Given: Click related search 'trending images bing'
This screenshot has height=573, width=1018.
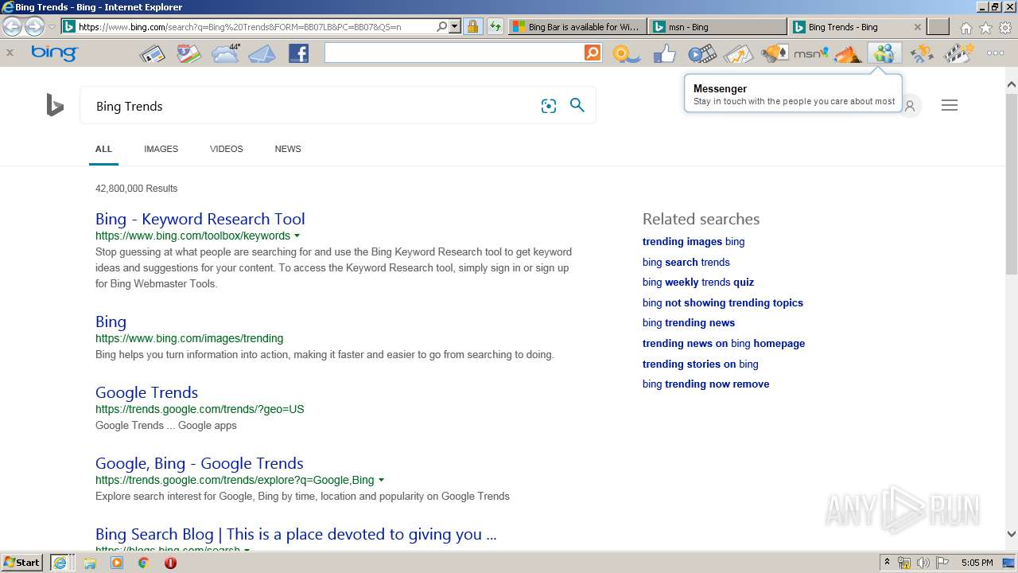Looking at the screenshot, I should pos(694,242).
